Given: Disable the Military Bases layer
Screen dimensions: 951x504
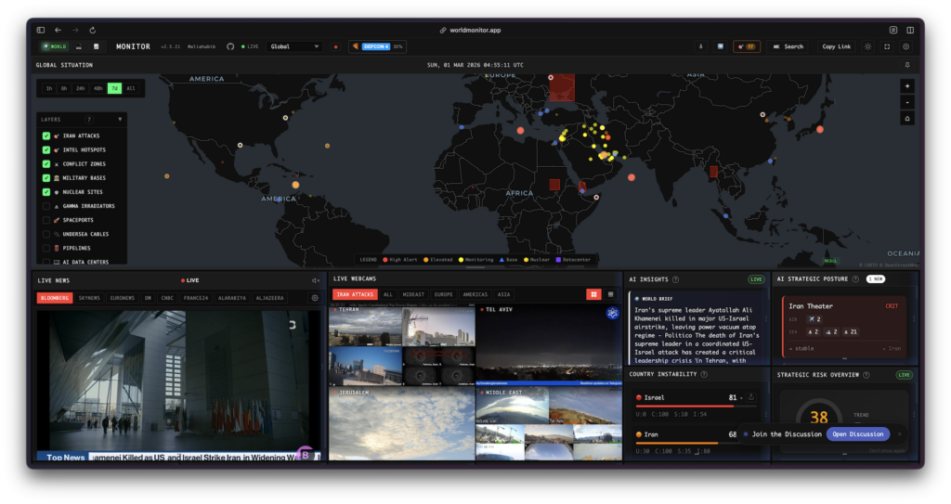Looking at the screenshot, I should [46, 177].
